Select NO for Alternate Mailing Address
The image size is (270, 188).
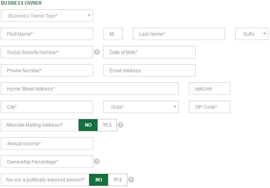pyautogui.click(x=88, y=125)
